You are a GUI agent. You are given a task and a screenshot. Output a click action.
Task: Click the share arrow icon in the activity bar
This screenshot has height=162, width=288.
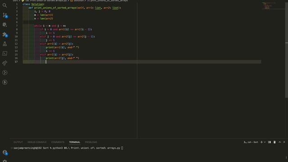5,63
